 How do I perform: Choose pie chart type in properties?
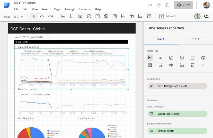coord(182,58)
